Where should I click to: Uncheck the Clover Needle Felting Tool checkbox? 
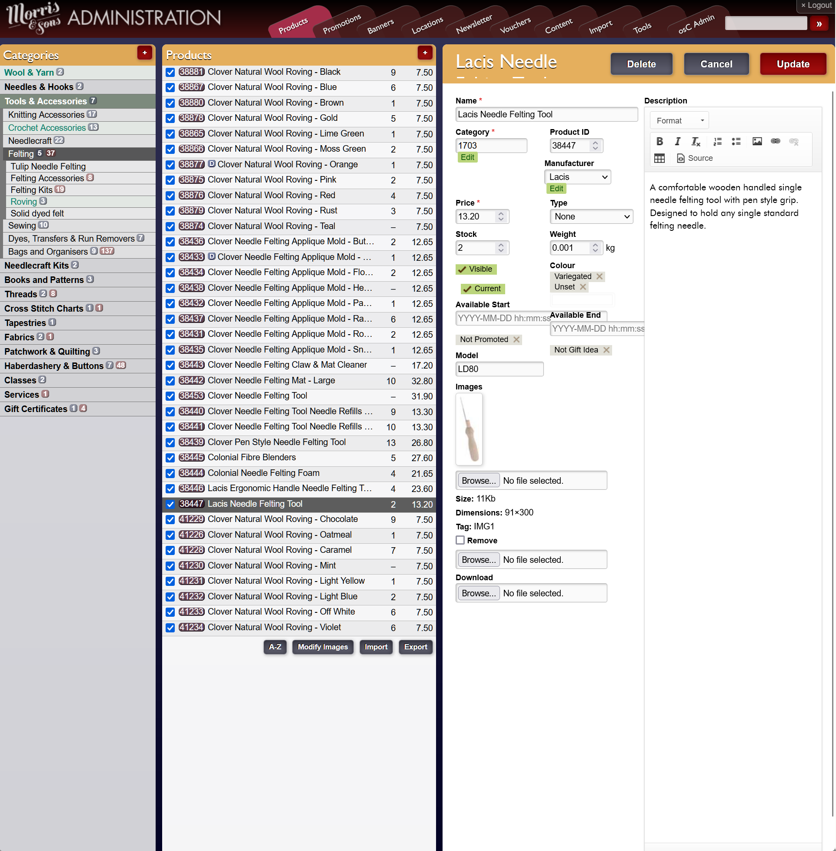click(170, 396)
